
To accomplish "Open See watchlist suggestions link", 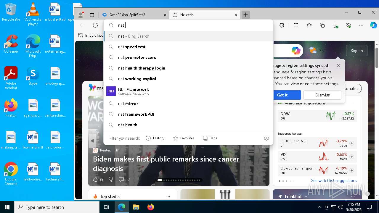I will tap(334, 180).
